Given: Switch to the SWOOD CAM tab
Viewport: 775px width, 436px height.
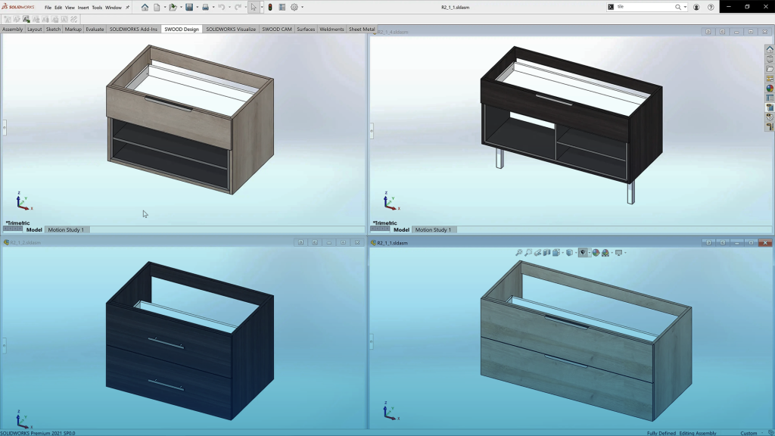Looking at the screenshot, I should (x=276, y=30).
